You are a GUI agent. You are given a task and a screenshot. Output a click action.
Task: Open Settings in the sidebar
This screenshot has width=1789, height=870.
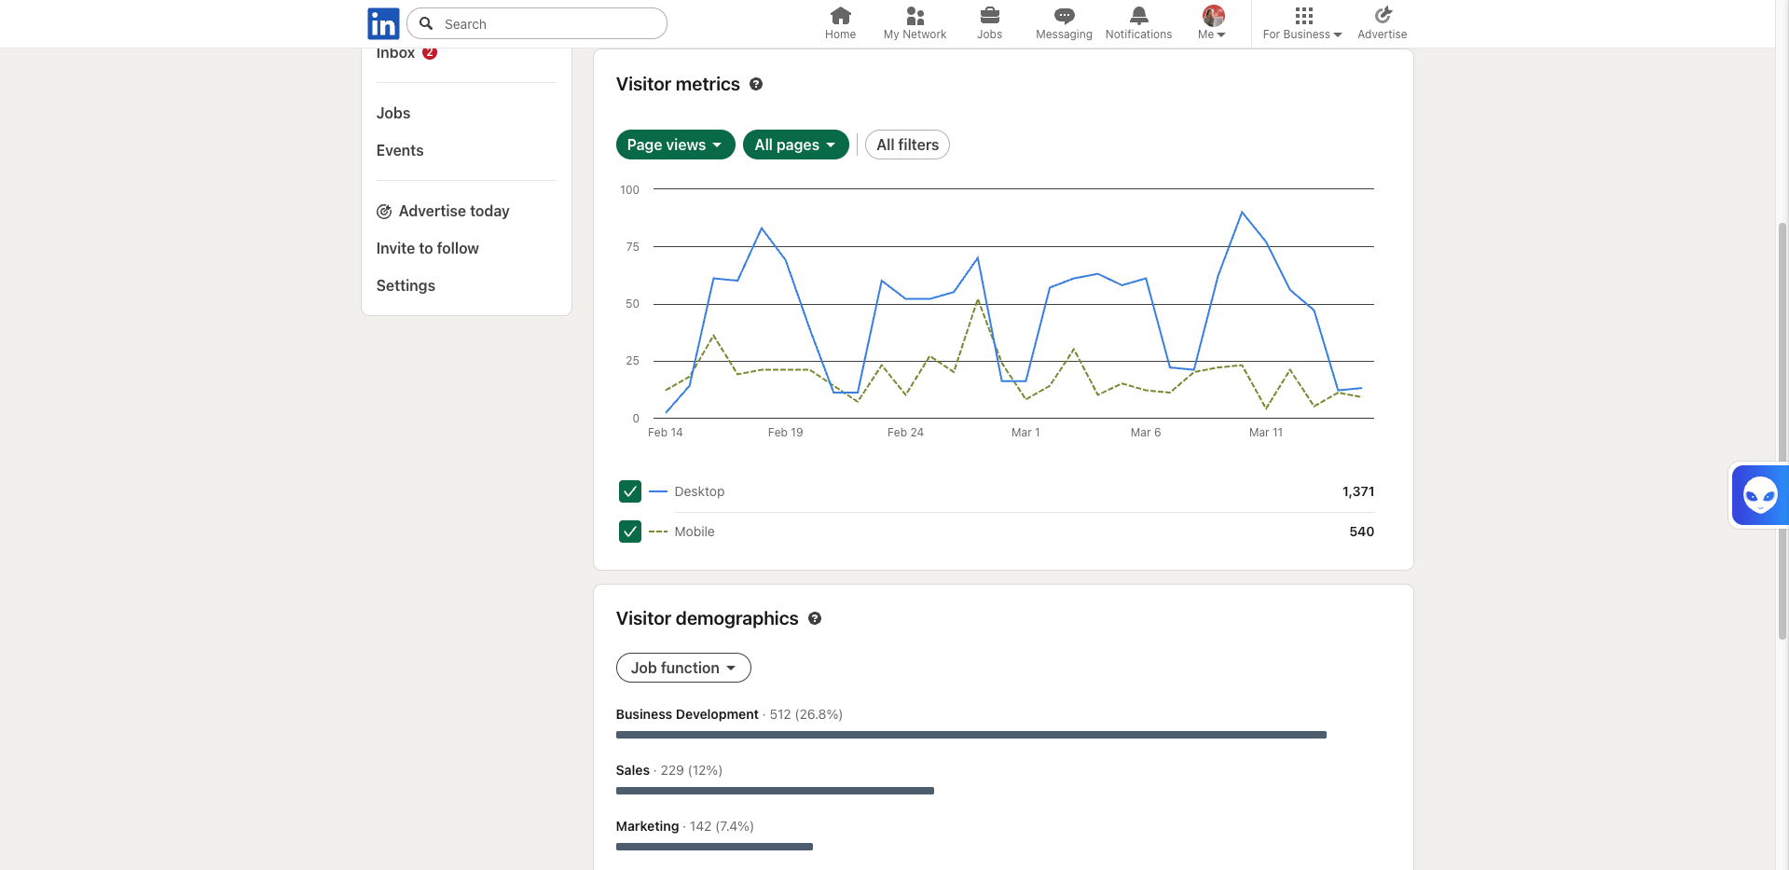pos(406,285)
